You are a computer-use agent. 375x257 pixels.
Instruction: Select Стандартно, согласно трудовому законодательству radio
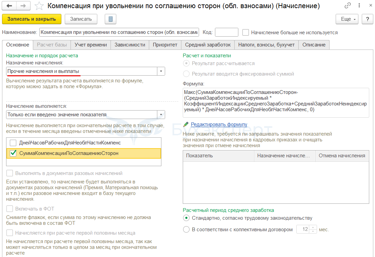[x=186, y=218]
